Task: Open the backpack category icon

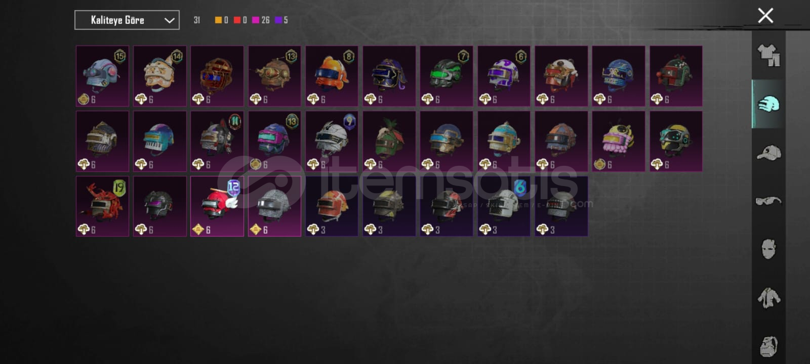Action: coord(768,346)
